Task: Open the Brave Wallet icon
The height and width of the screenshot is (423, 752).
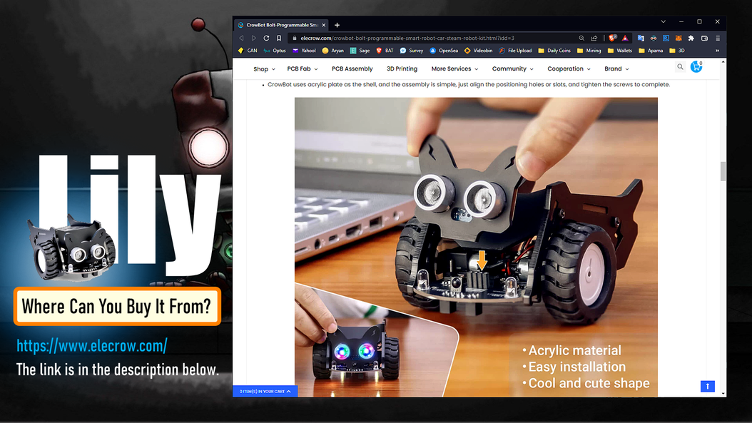Action: 704,38
